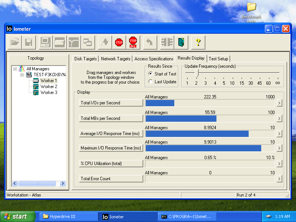
Task: Click the 1:19 AM taskbar clock
Action: pyautogui.click(x=282, y=216)
